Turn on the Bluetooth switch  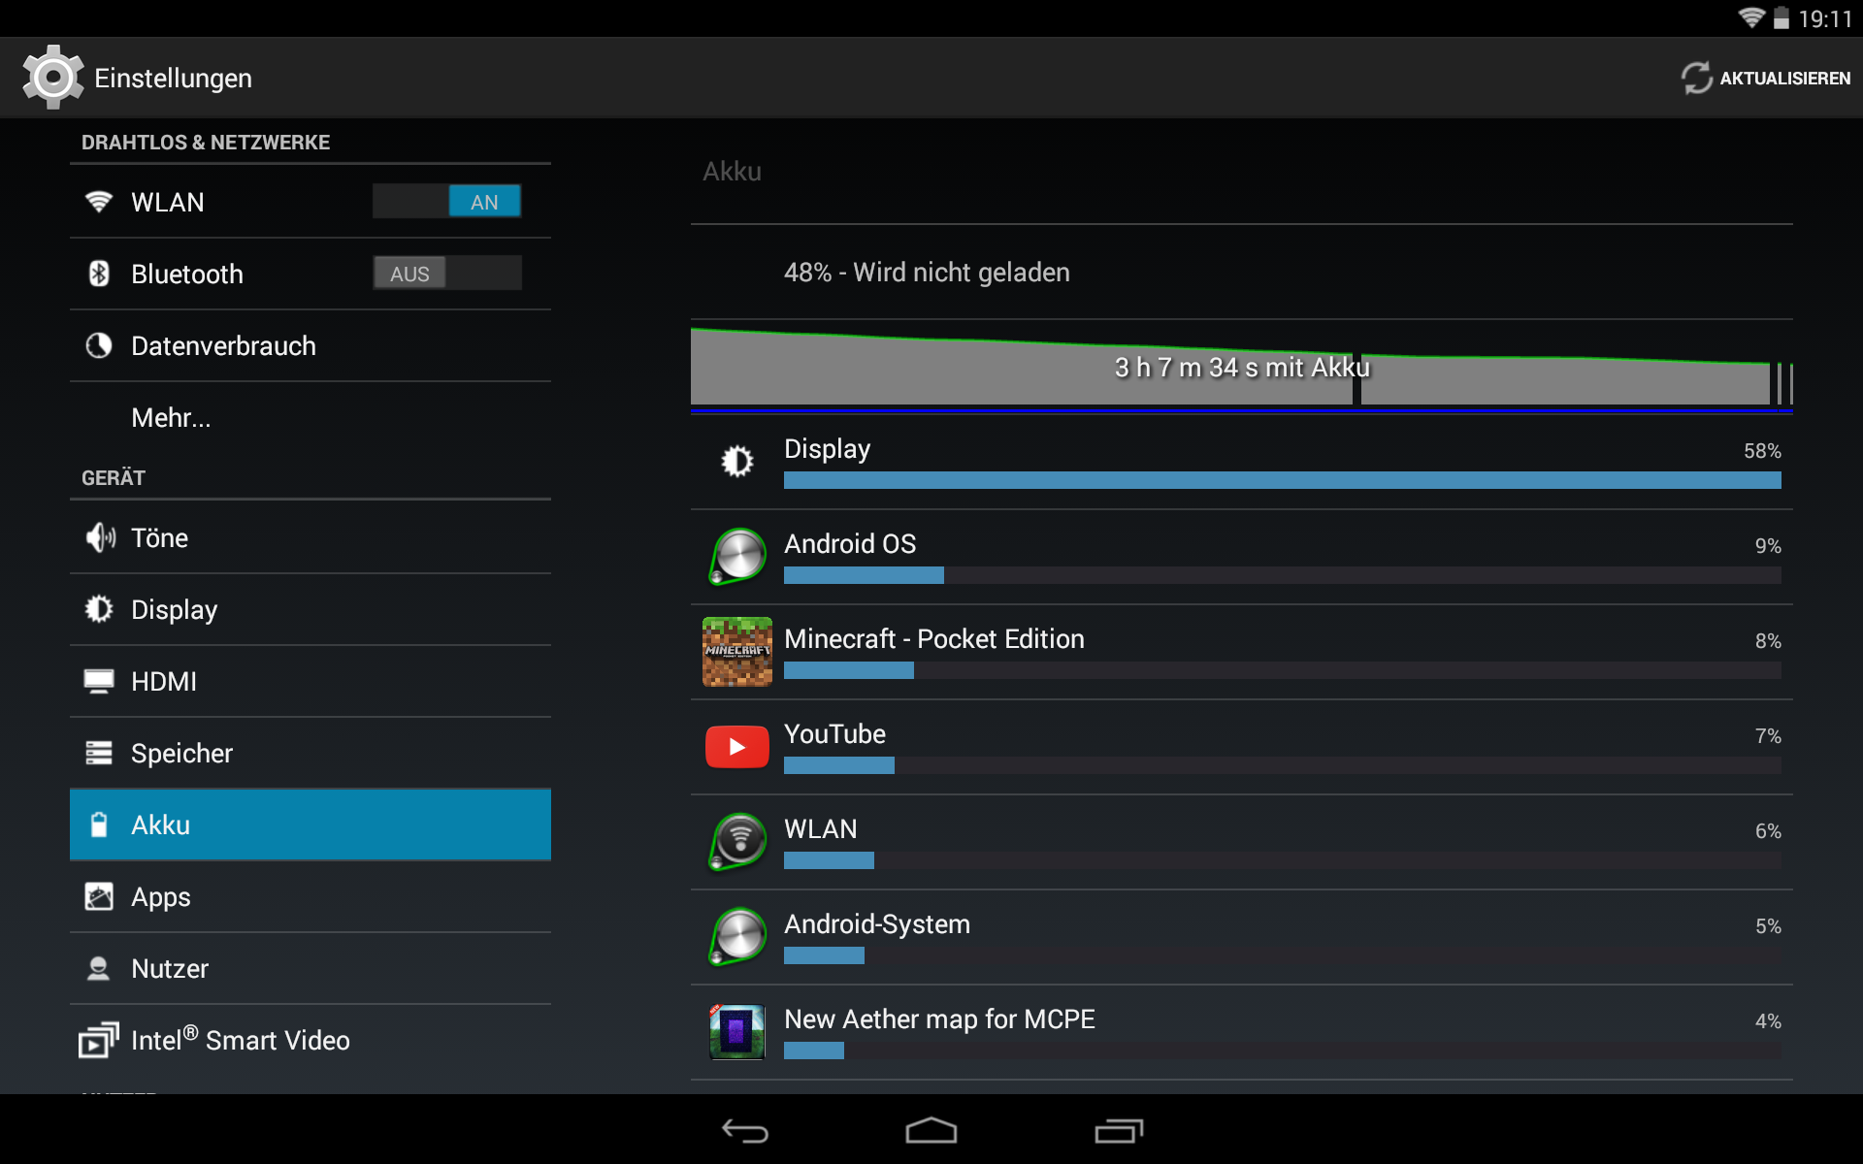pos(446,274)
